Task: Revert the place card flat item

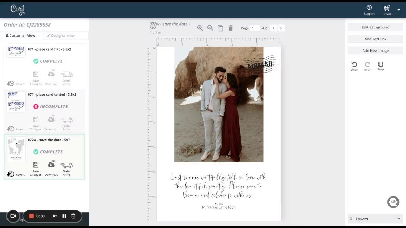Action: pos(16,84)
